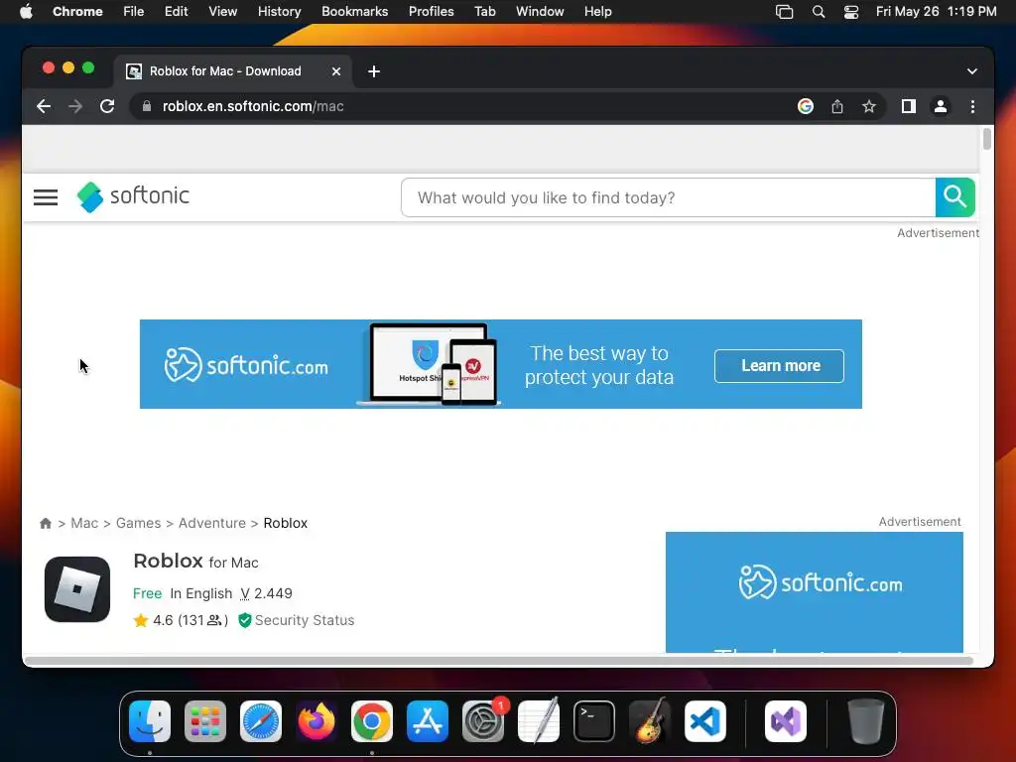Open the Google icon in address bar
Screen dimensions: 1016x762
click(x=806, y=106)
